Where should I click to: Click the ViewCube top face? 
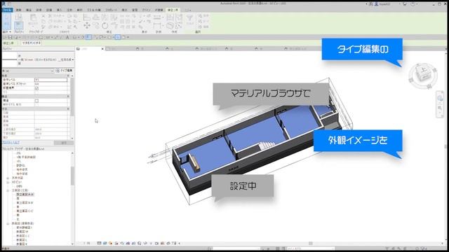coord(424,70)
